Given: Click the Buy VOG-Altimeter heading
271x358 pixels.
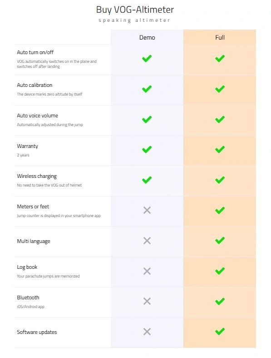Looking at the screenshot, I should [135, 10].
